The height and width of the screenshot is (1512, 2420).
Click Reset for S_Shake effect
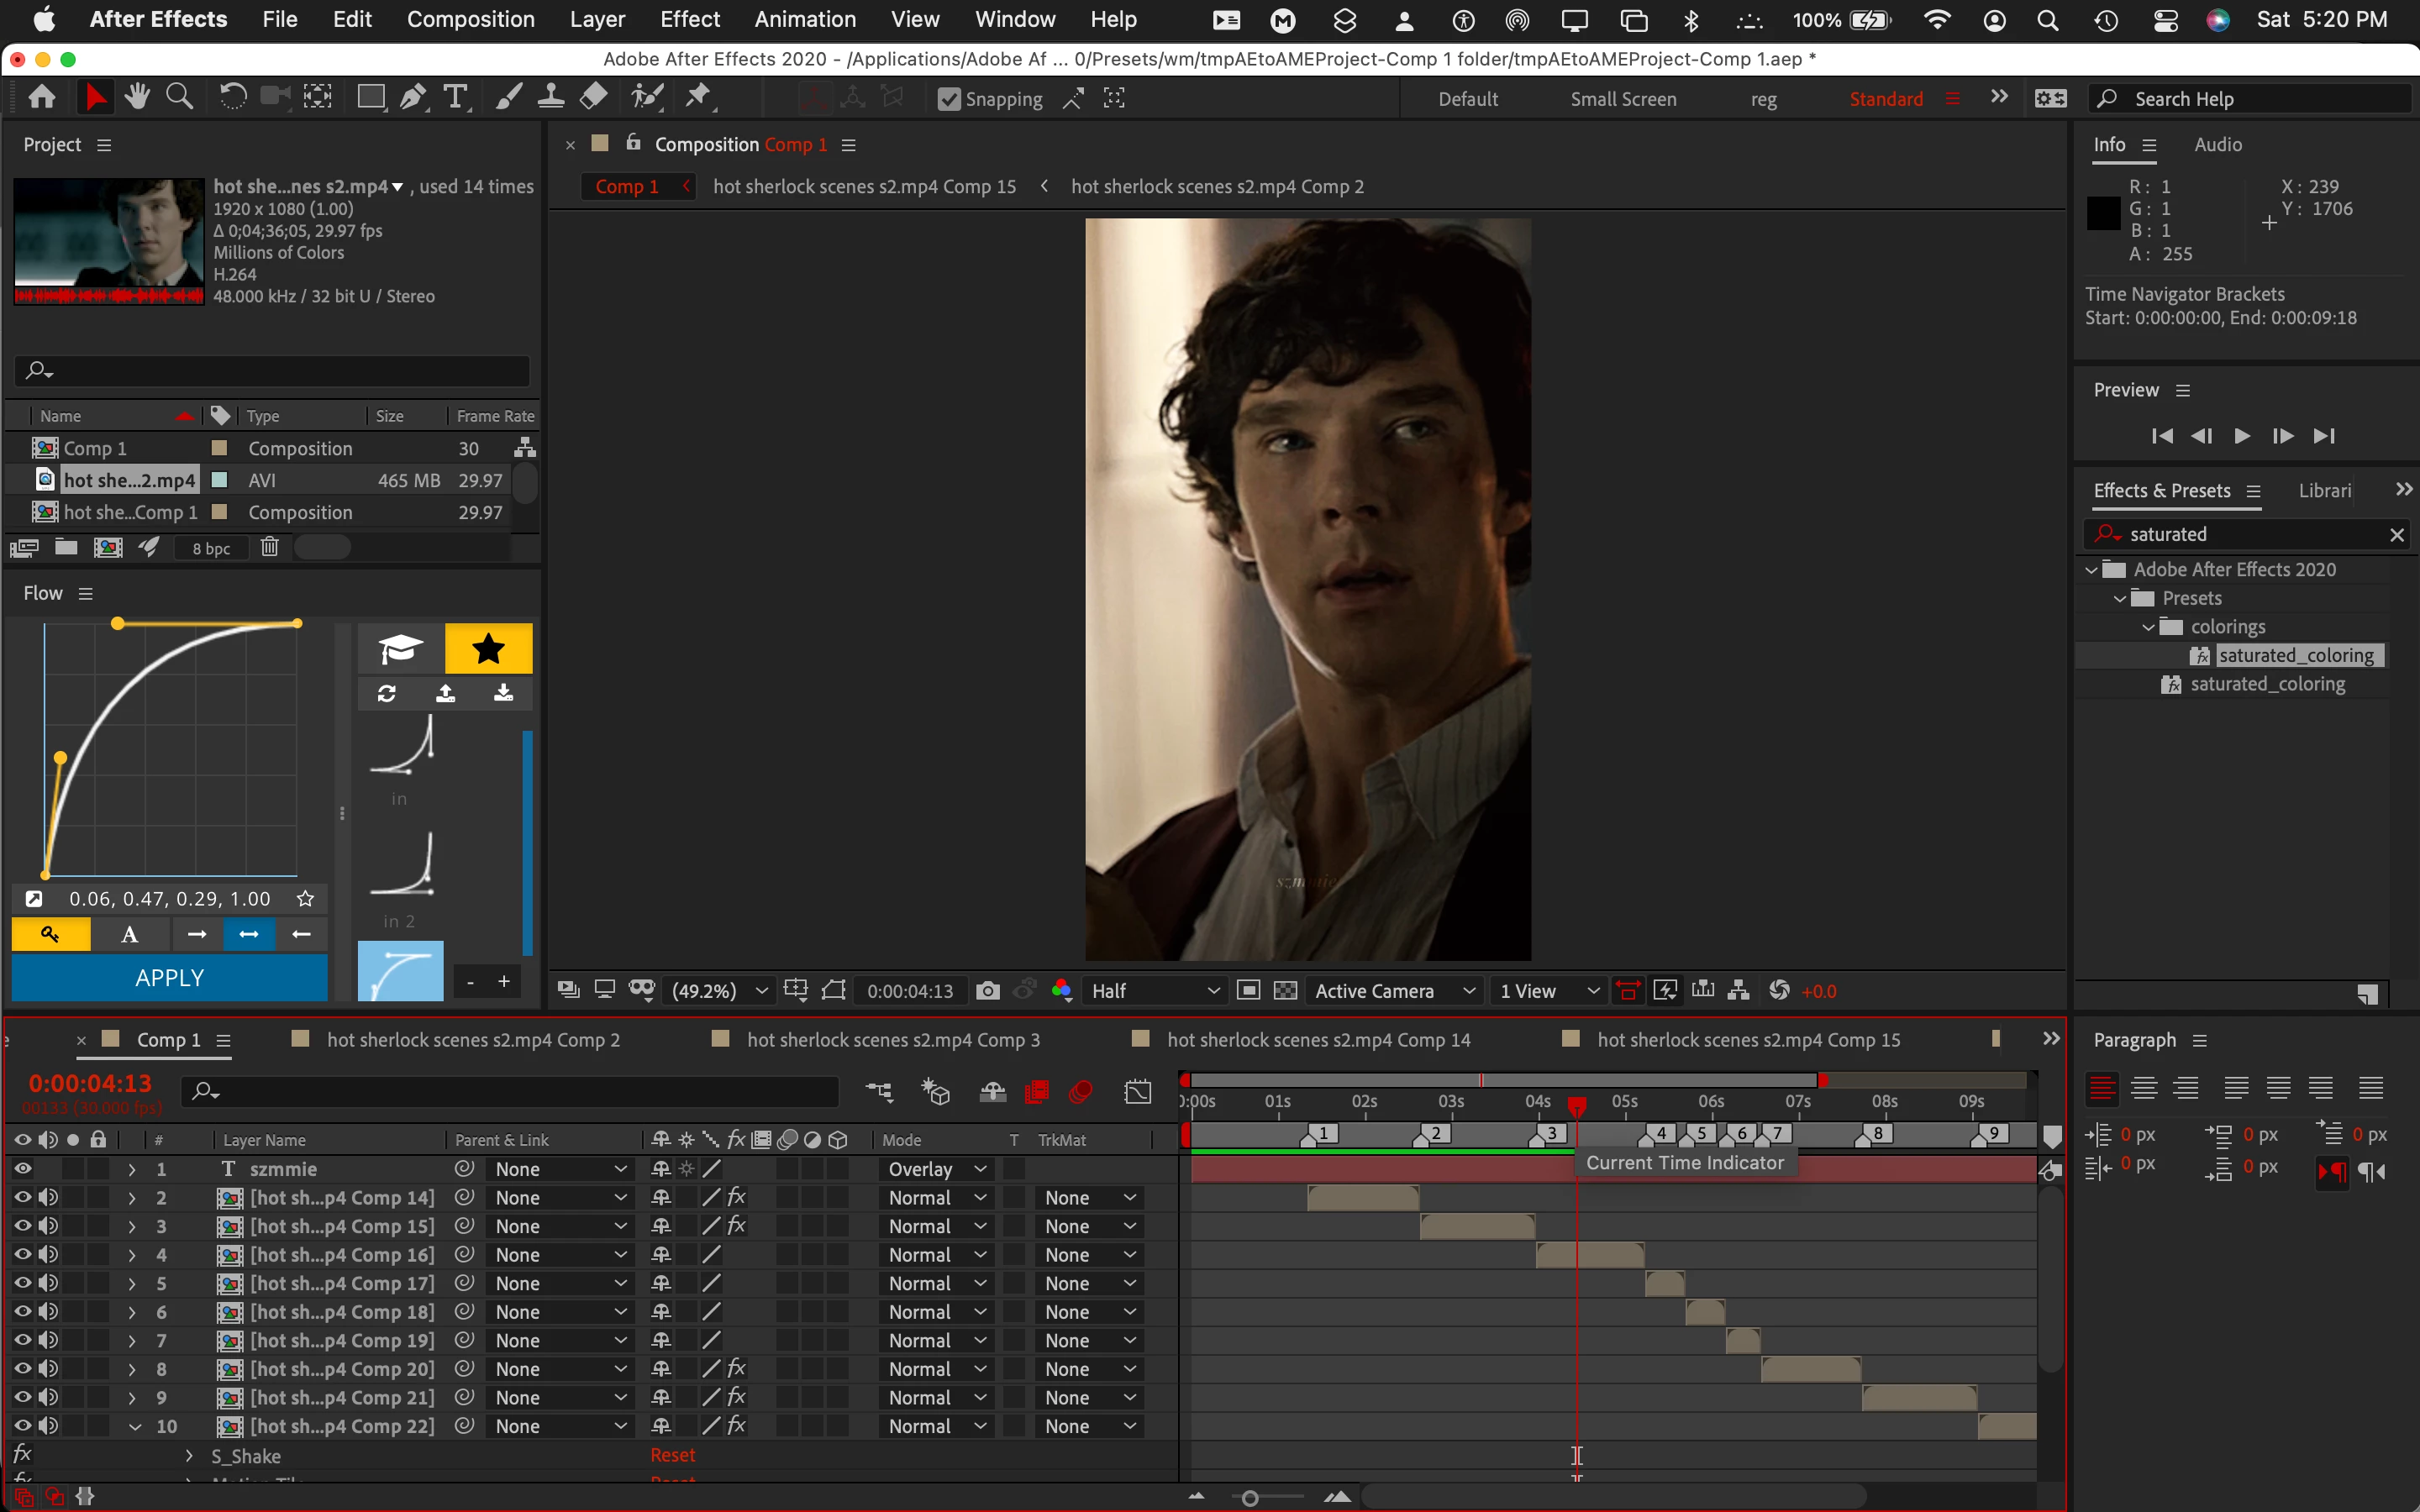pos(672,1455)
